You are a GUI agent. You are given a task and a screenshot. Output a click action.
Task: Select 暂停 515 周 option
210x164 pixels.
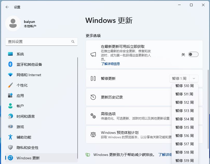pyautogui.click(x=185, y=127)
